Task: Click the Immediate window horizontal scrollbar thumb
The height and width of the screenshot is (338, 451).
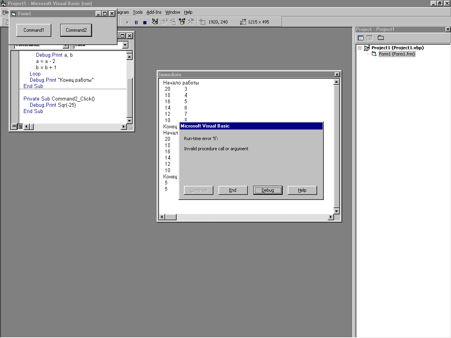Action: point(171,217)
